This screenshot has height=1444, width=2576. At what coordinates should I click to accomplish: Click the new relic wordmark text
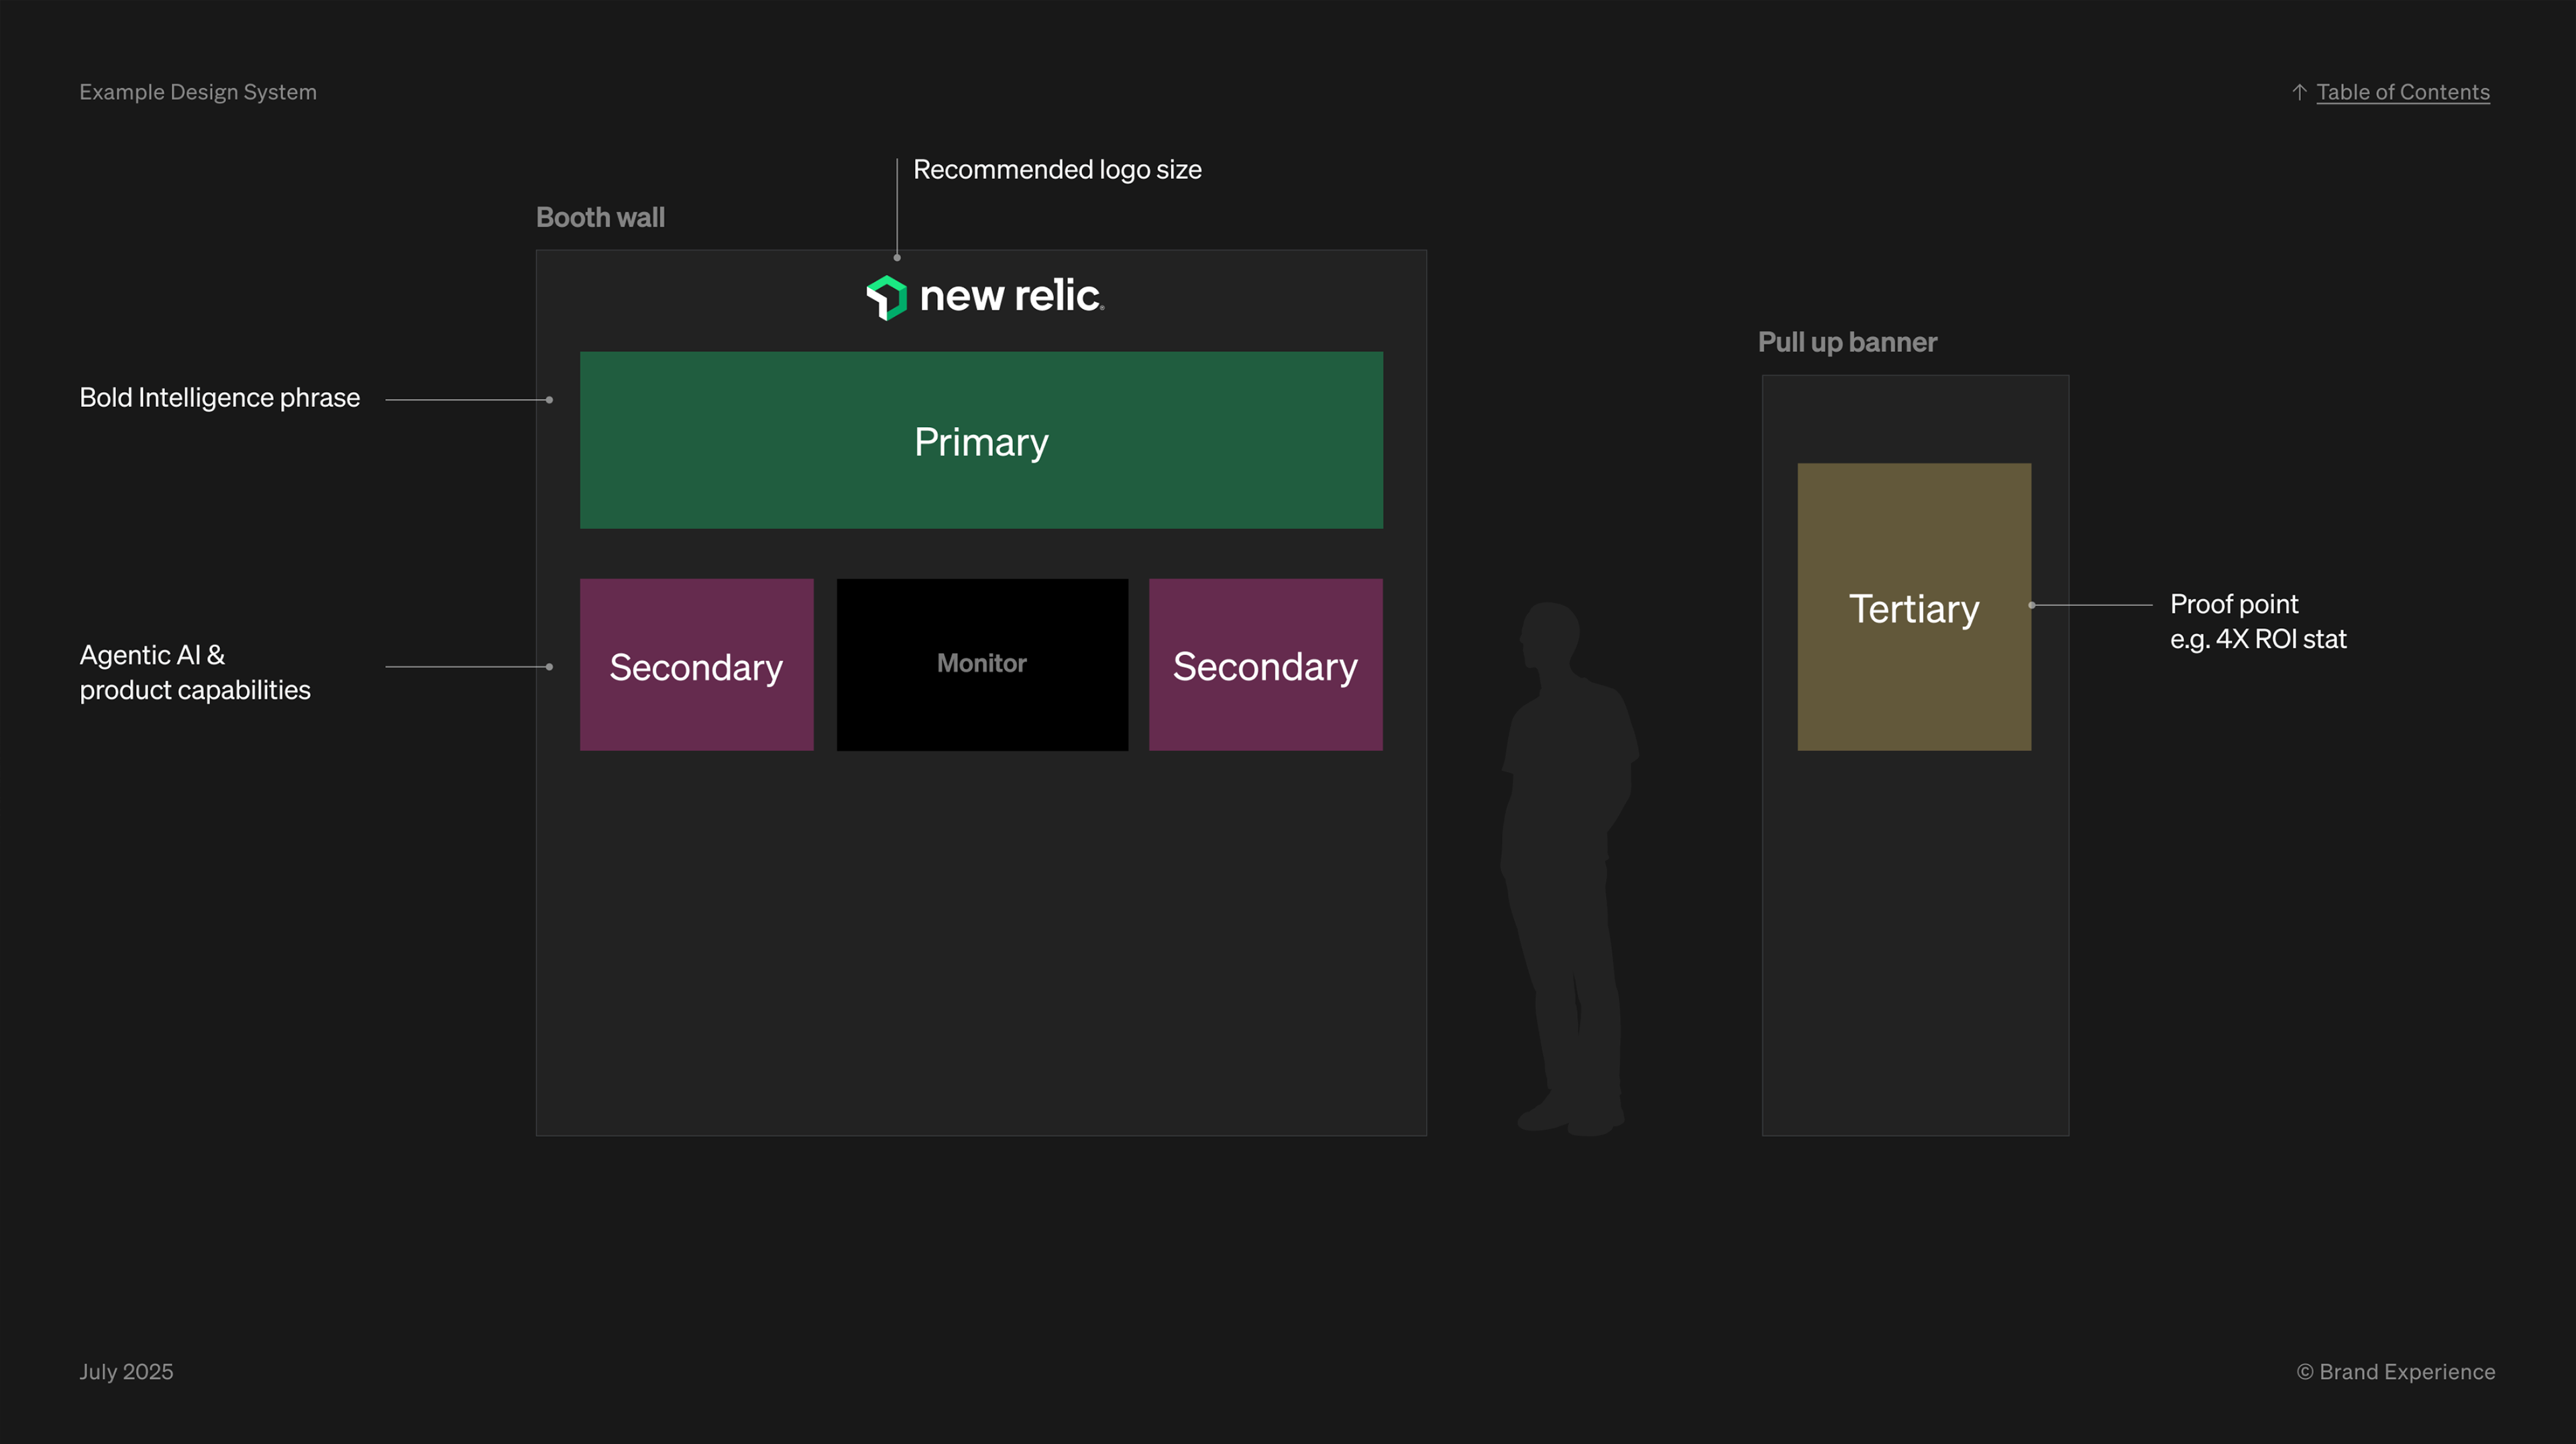point(1011,296)
